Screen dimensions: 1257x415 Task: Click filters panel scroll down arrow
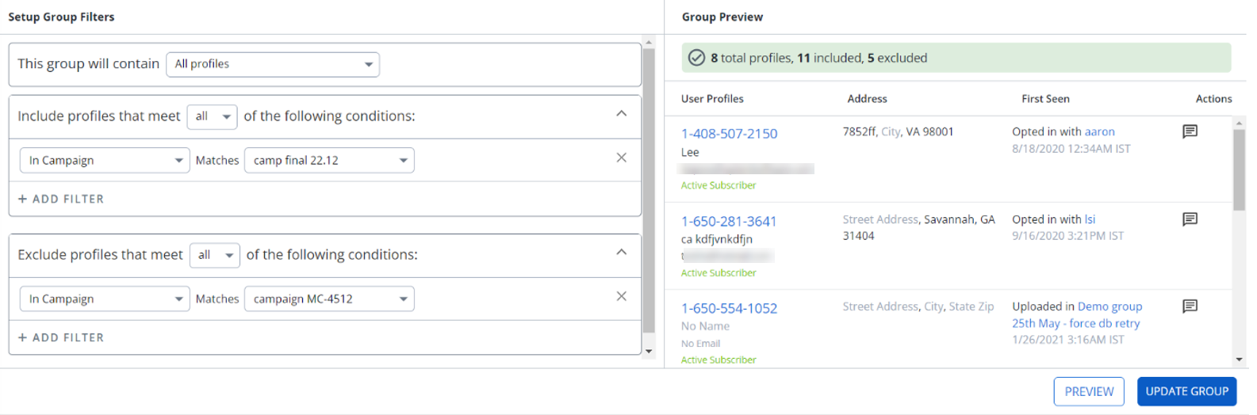click(649, 351)
